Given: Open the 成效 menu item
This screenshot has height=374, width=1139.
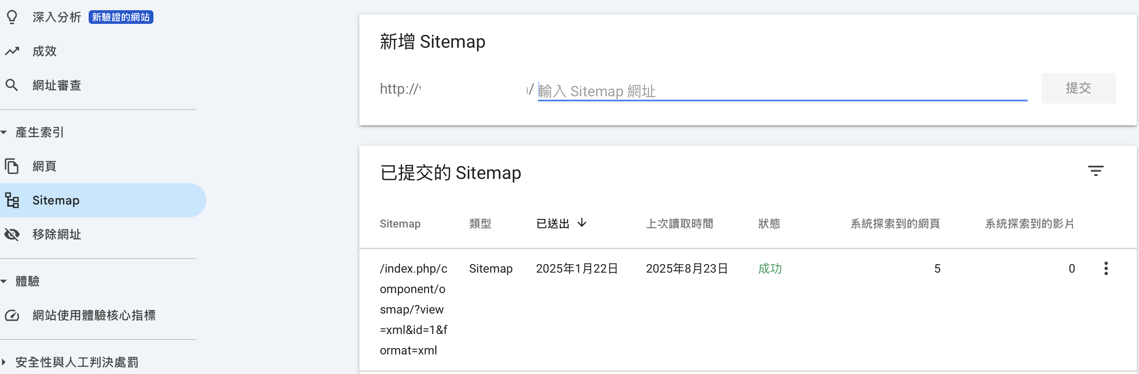Looking at the screenshot, I should pyautogui.click(x=45, y=51).
